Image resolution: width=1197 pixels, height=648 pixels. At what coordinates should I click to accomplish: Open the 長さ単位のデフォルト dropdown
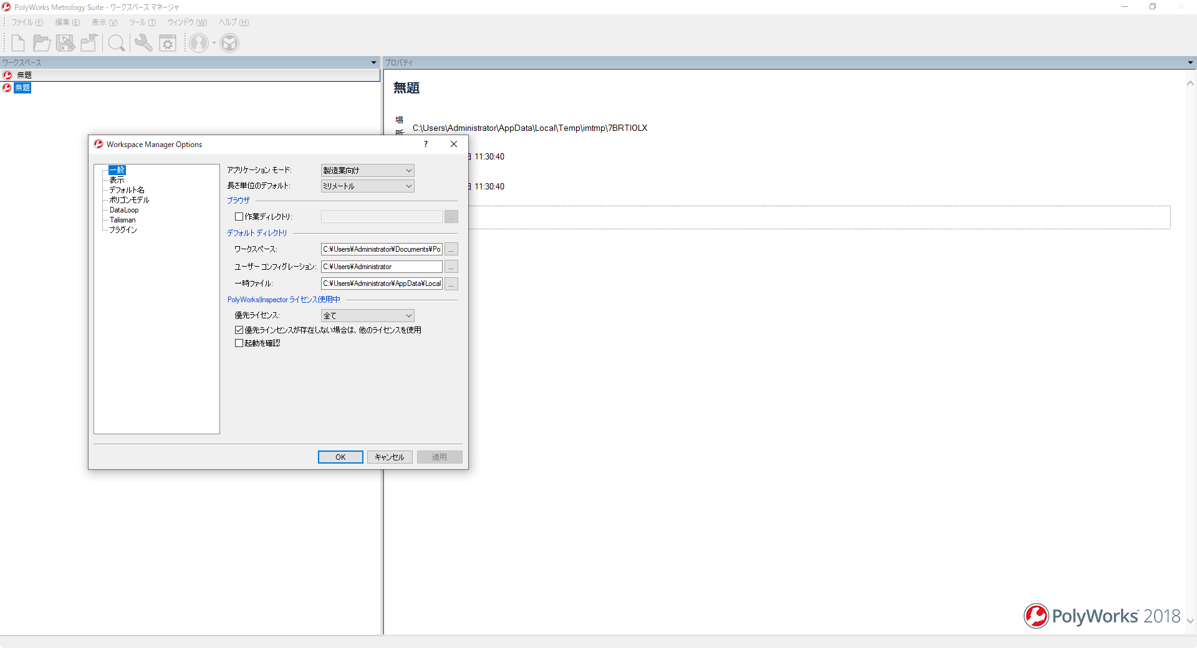pyautogui.click(x=368, y=186)
